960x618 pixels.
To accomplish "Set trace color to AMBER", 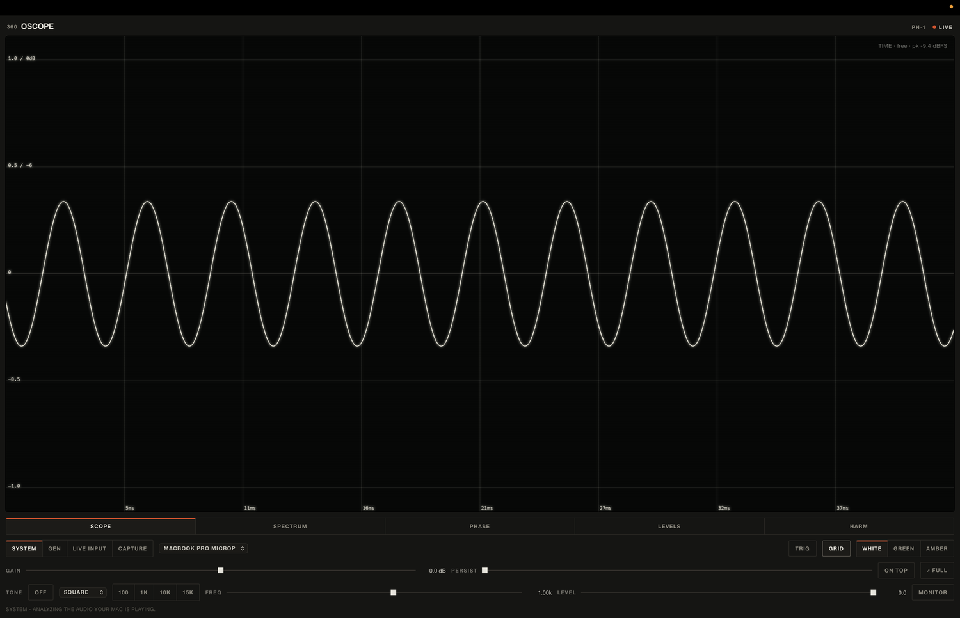I will click(x=937, y=548).
